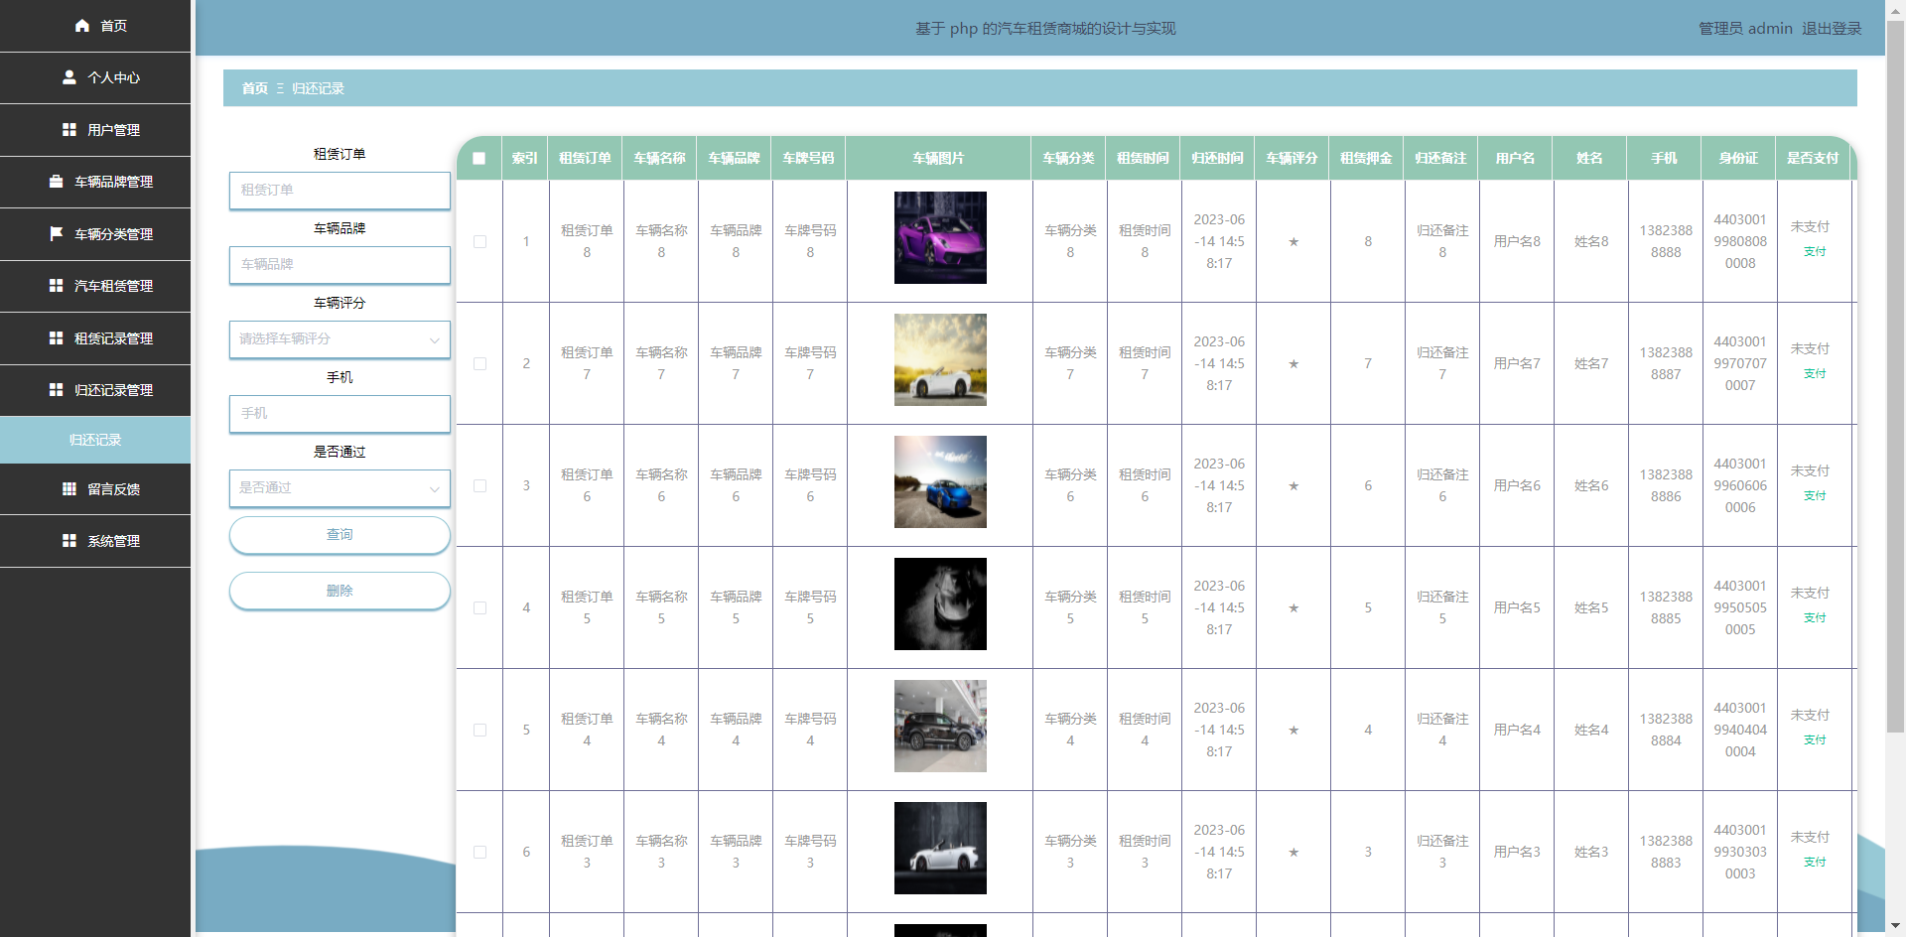
Task: Click the home icon in the sidebar
Action: click(x=82, y=26)
